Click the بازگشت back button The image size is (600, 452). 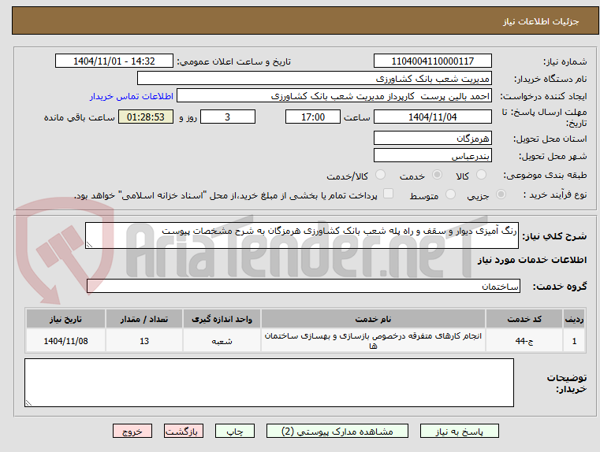184,431
